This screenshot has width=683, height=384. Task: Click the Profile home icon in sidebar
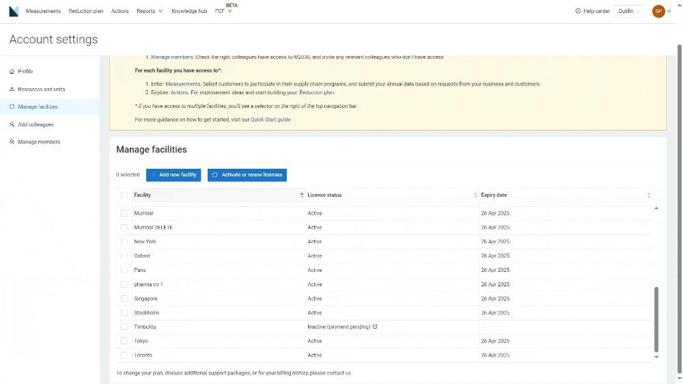pos(12,71)
